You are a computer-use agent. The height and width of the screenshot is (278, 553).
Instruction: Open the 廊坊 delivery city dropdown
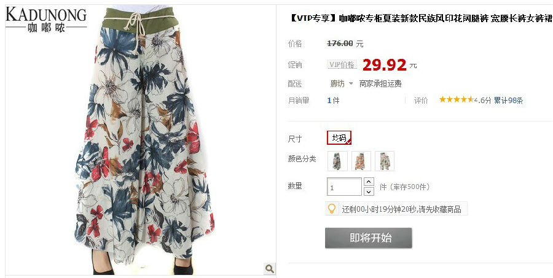tap(341, 83)
